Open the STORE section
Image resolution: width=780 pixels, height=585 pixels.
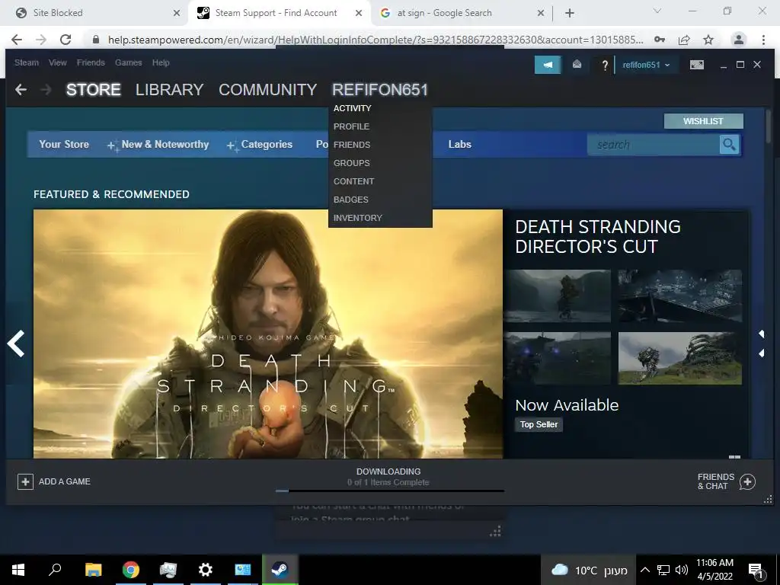94,90
